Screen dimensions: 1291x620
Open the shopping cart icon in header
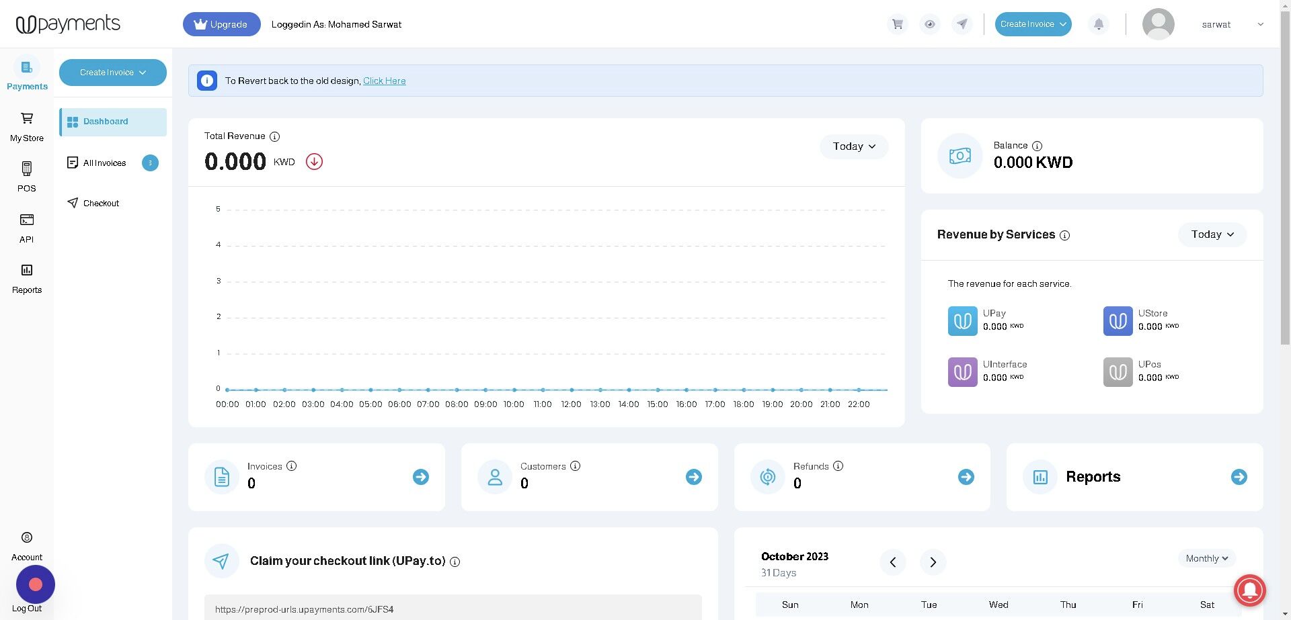898,24
